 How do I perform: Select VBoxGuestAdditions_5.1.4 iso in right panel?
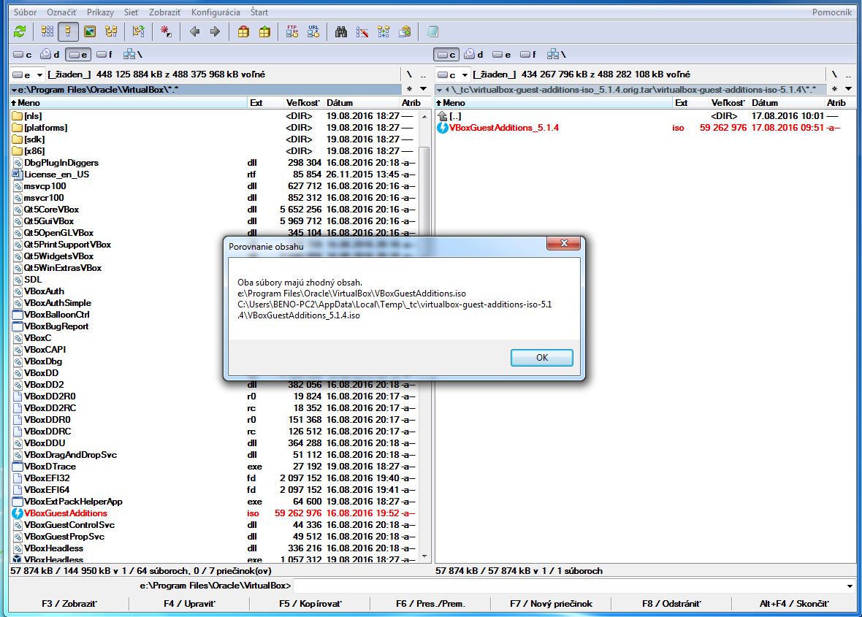(640, 128)
